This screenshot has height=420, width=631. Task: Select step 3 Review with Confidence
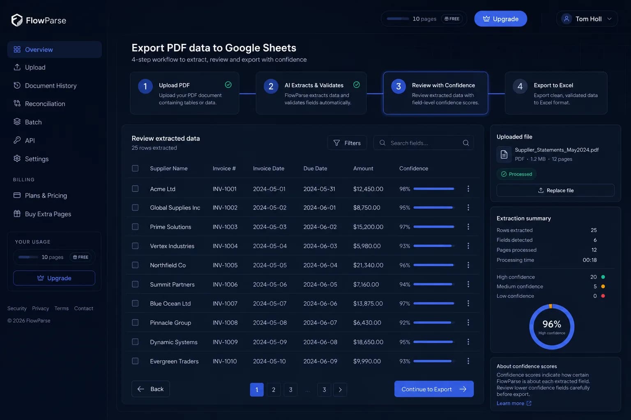435,93
